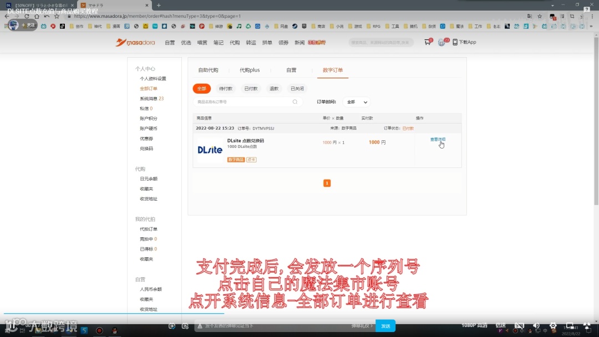599x337 pixels.
Task: Open the Steam bookmark icon
Action: point(295,27)
